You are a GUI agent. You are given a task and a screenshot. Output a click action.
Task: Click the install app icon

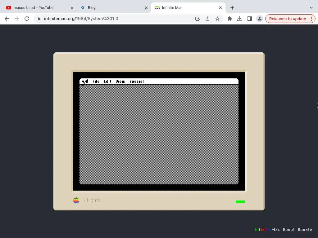coord(197,19)
